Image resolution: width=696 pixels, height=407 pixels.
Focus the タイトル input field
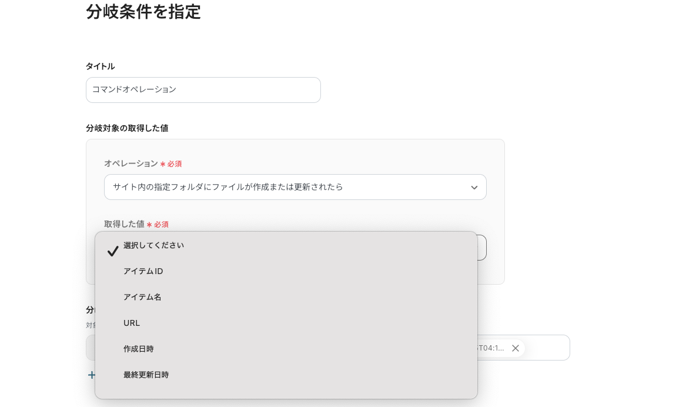pyautogui.click(x=203, y=90)
